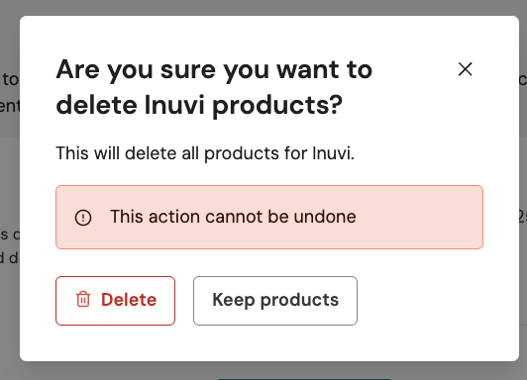Click the dimmed backdrop showing partial 'ent' text
The width and height of the screenshot is (527, 380).
click(10, 107)
